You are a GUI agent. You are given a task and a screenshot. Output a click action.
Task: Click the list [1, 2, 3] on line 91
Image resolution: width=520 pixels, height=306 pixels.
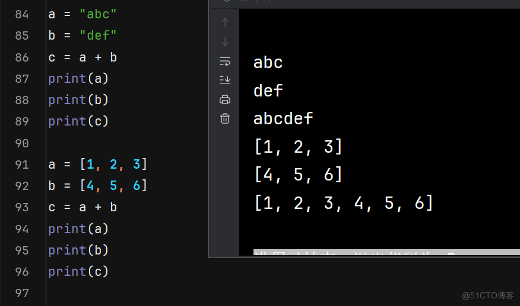(x=113, y=164)
